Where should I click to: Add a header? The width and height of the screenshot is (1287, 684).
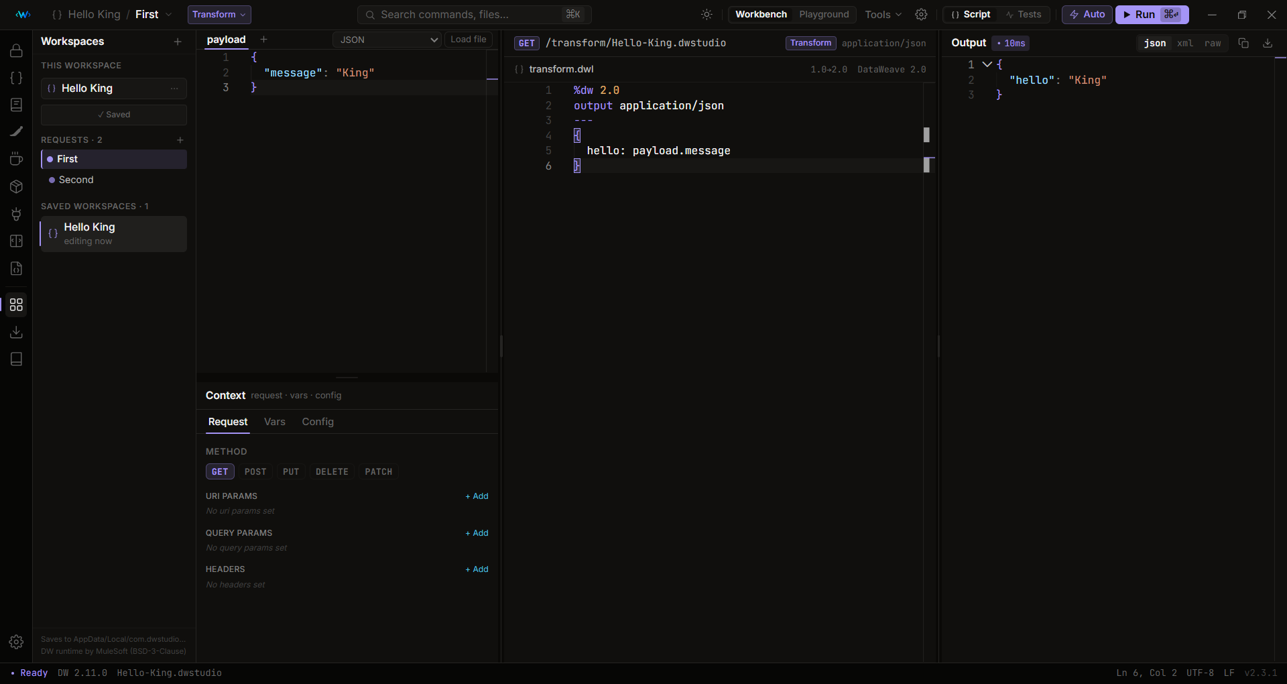point(477,569)
